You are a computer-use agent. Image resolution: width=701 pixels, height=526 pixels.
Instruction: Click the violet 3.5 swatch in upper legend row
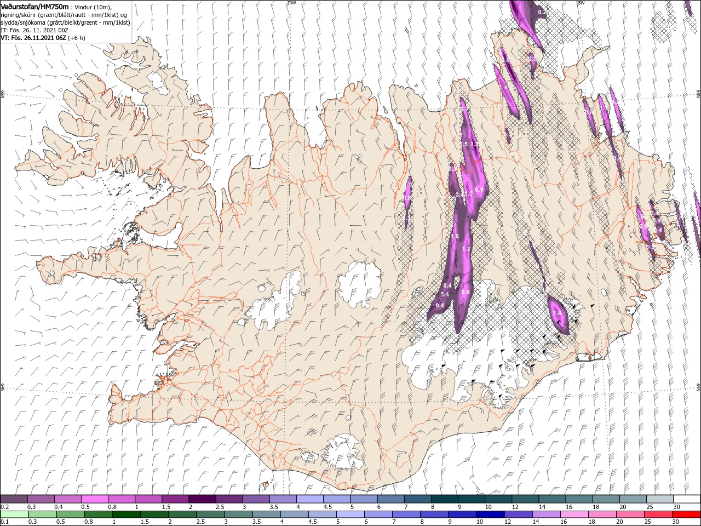(x=283, y=499)
